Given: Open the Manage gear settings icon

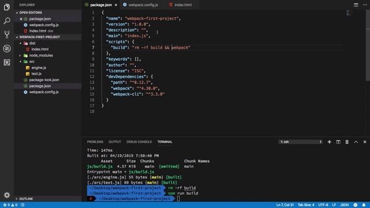Looking at the screenshot, I should pos(7,195).
